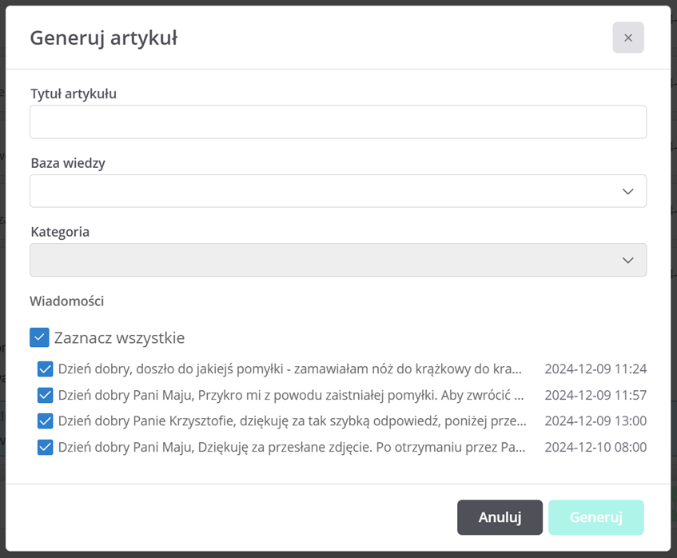This screenshot has width=677, height=558.
Task: Click the timestamp 2024-12-09 11:57
Action: coord(595,394)
